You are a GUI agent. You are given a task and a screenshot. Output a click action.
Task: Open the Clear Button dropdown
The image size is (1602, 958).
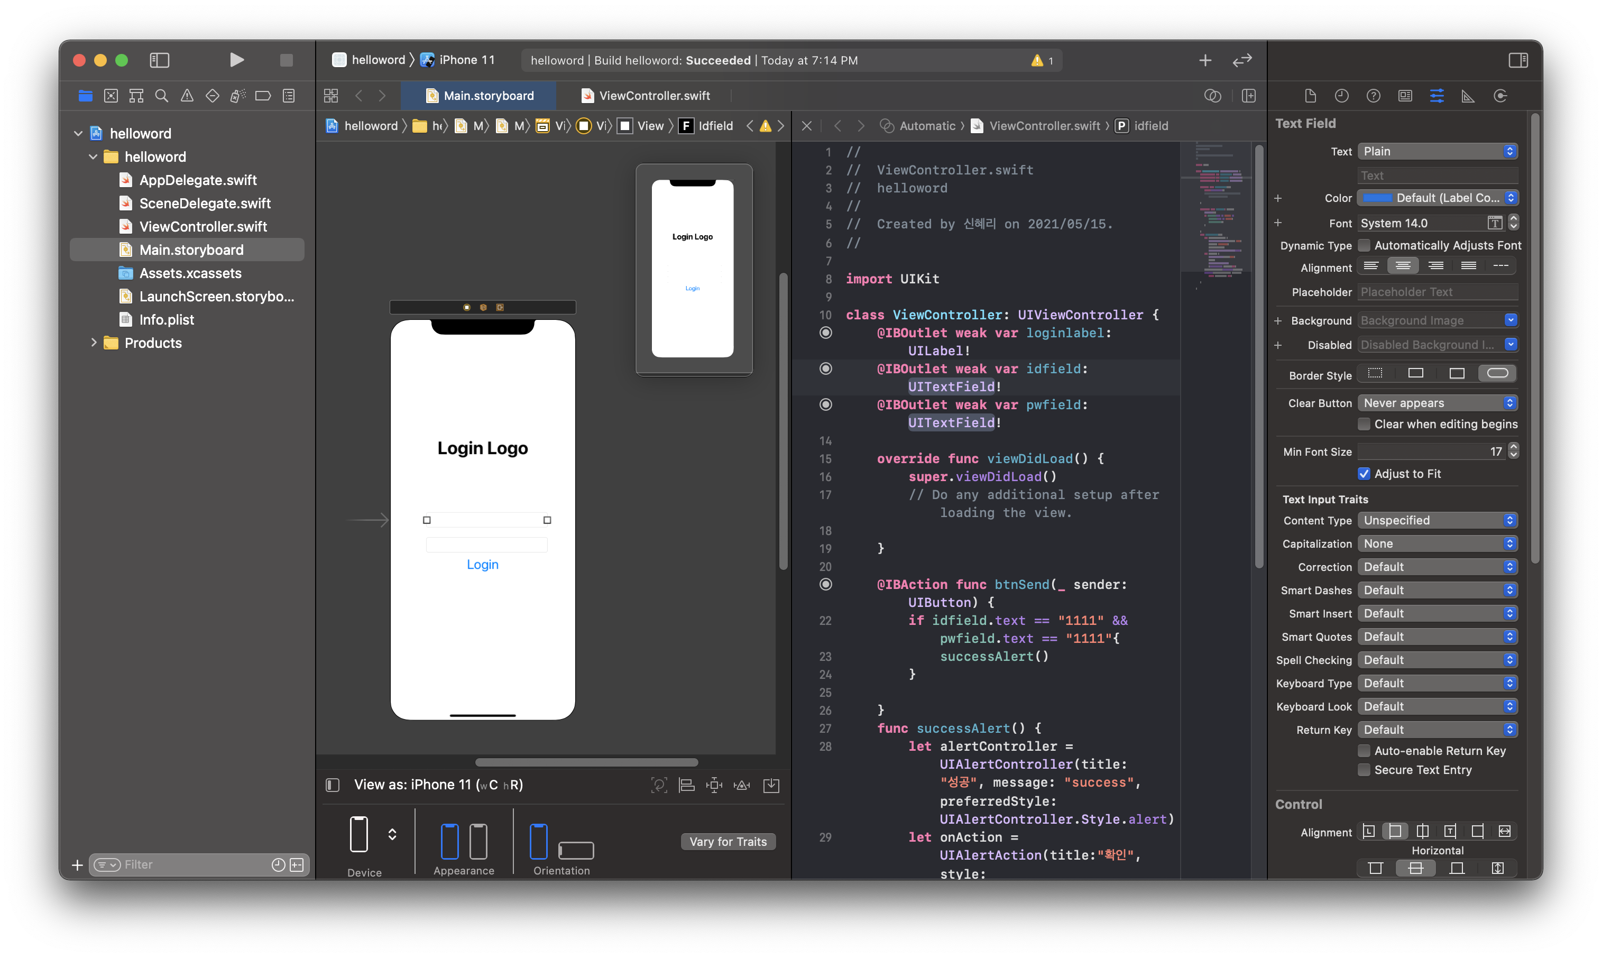coord(1438,403)
